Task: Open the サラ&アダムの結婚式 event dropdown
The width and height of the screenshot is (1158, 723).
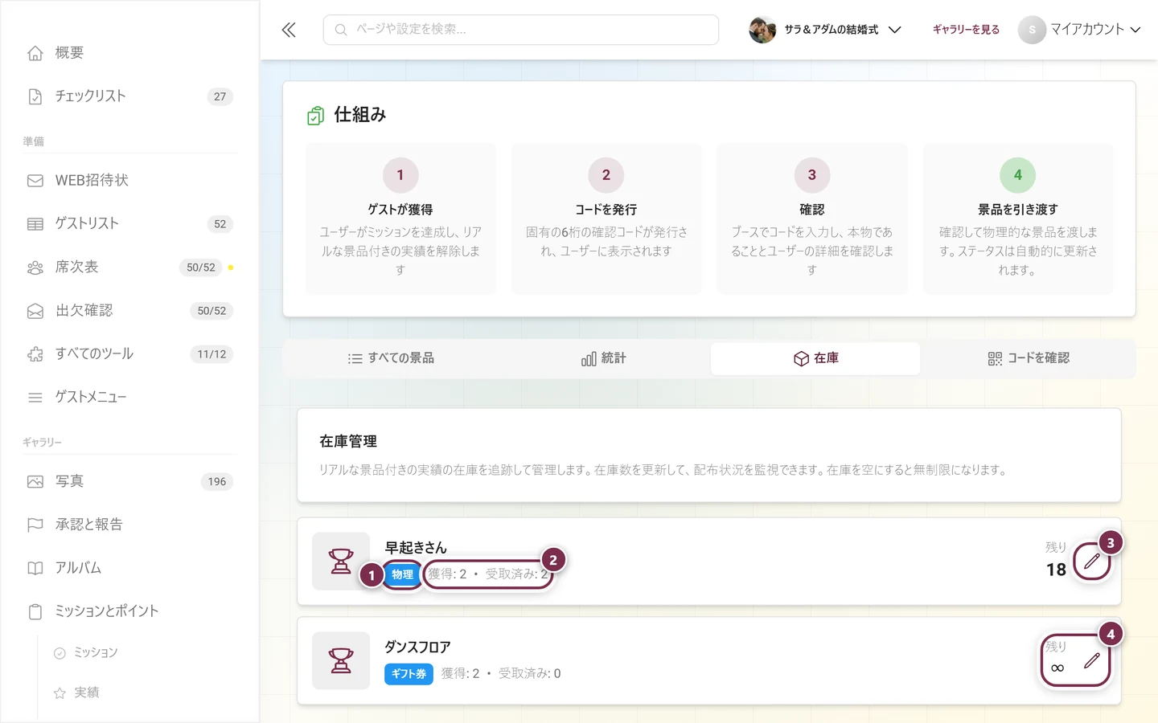Action: click(825, 30)
